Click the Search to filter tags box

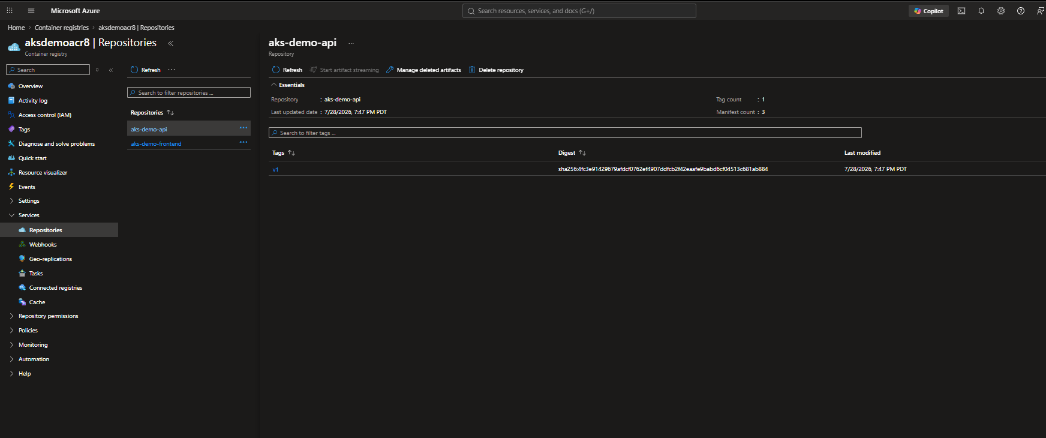click(565, 133)
